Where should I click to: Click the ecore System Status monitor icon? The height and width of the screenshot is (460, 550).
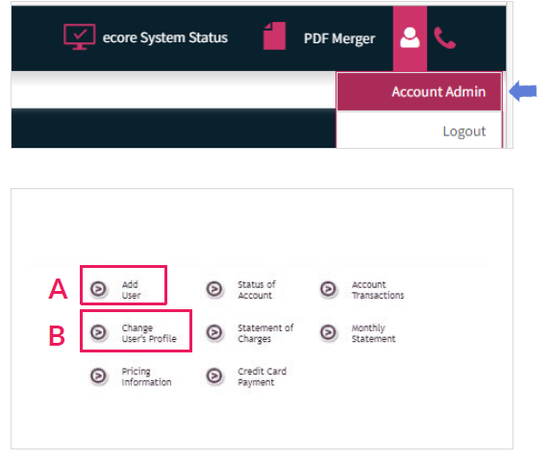pos(79,36)
